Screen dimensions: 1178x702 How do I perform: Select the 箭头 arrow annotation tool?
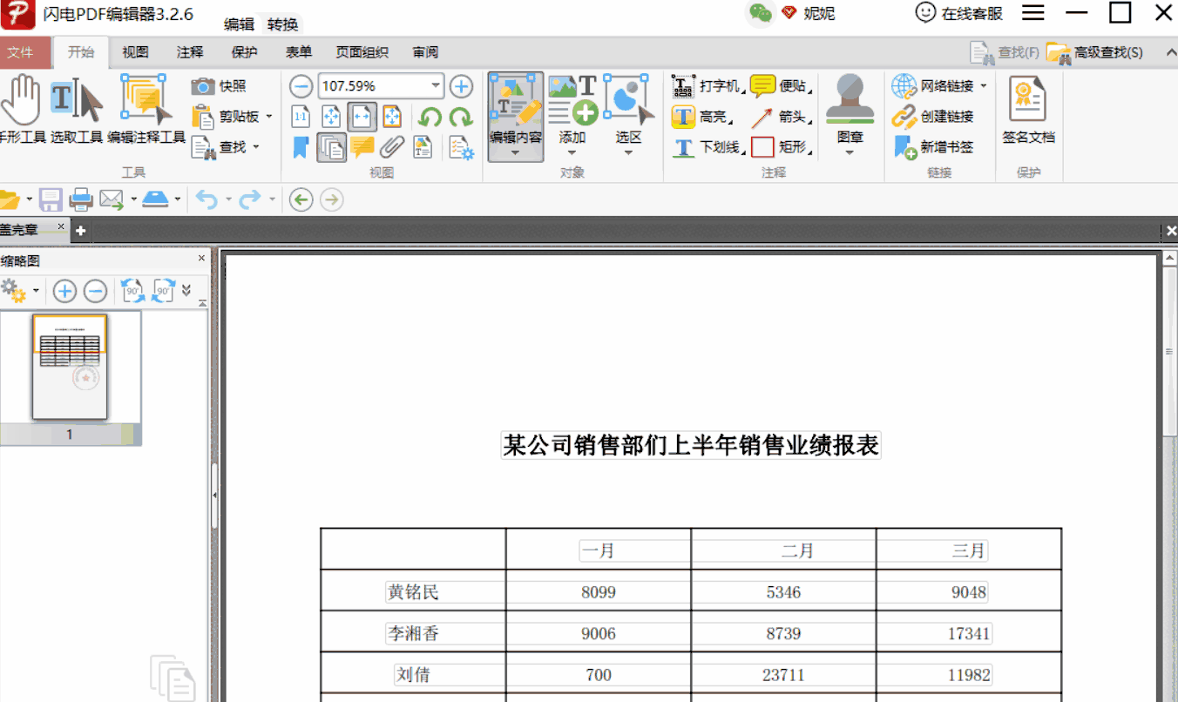(781, 117)
